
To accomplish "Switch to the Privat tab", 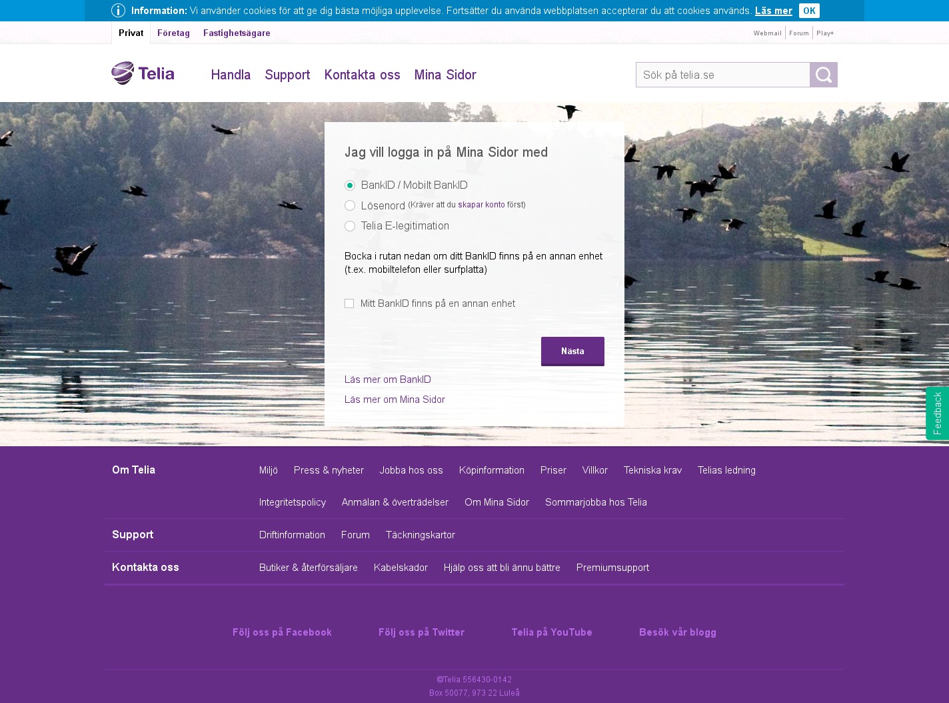I will 131,33.
